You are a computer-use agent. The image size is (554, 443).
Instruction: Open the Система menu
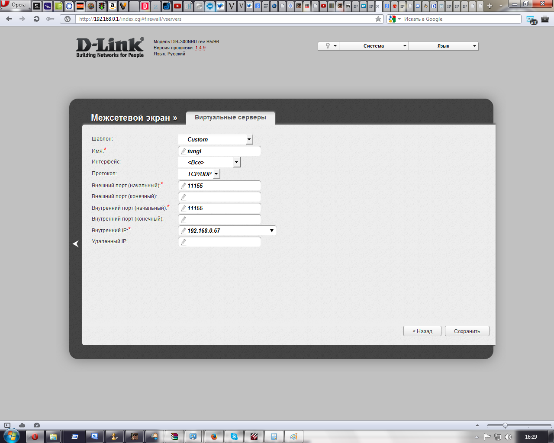pos(374,46)
